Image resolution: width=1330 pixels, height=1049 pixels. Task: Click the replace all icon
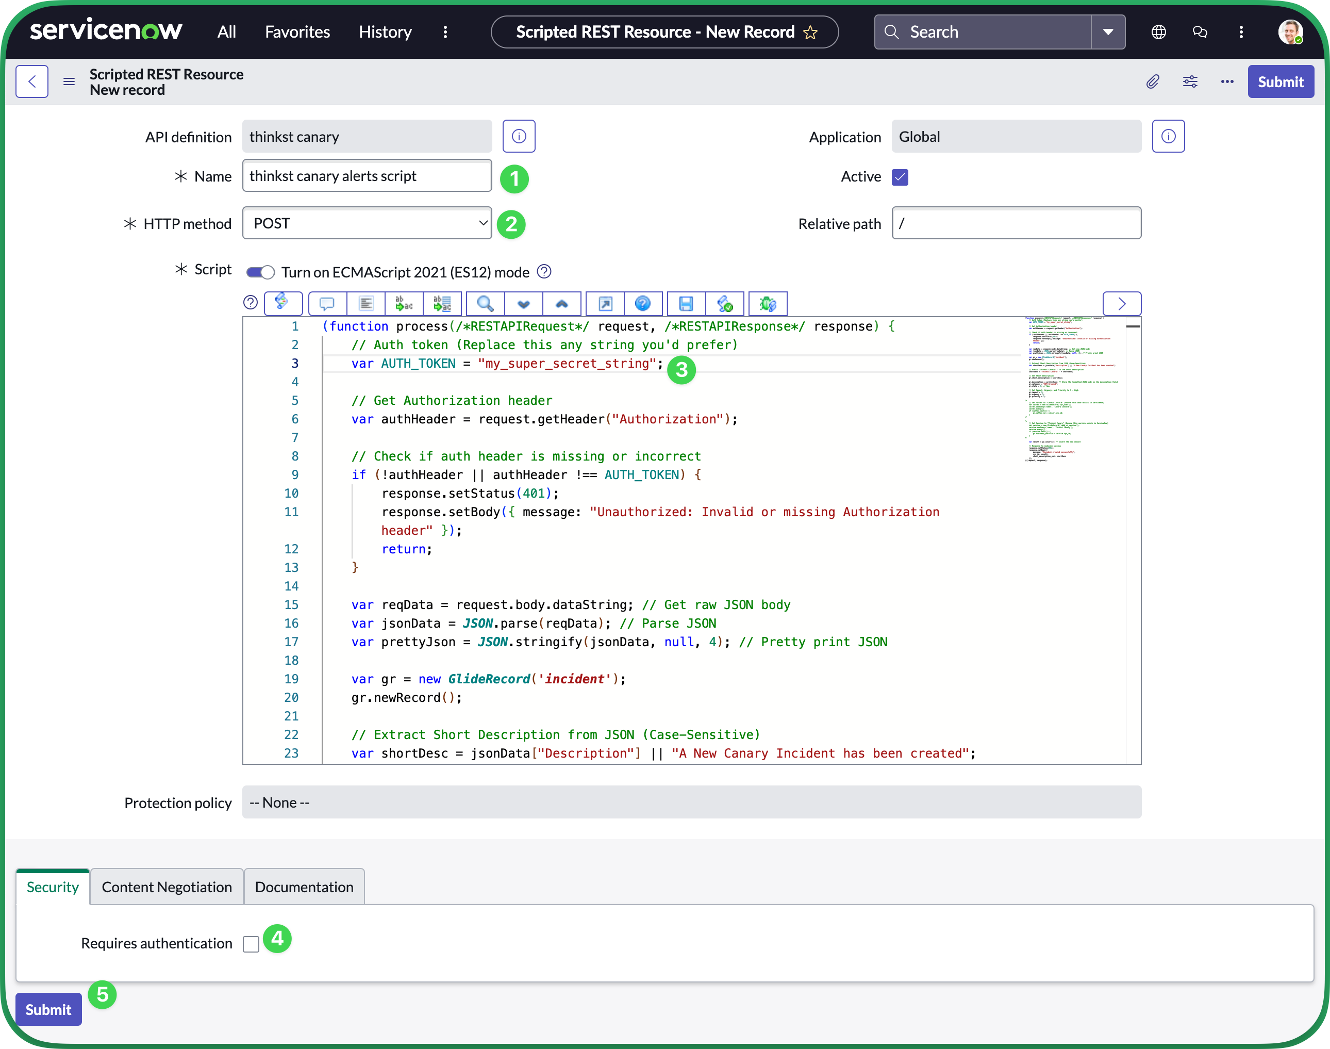pyautogui.click(x=442, y=303)
